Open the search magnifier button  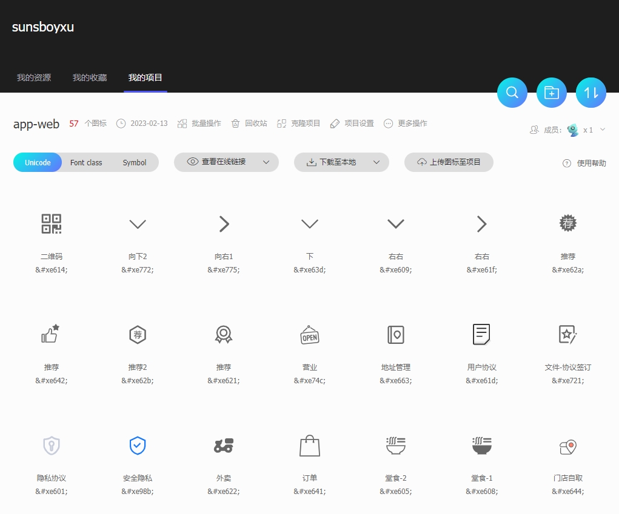(x=512, y=92)
